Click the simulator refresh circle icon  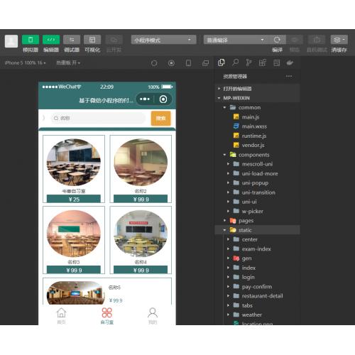154,63
